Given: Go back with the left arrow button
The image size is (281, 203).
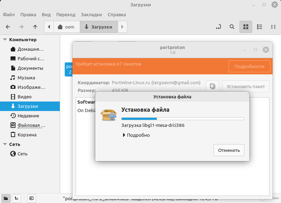Looking at the screenshot, I should coord(8,27).
